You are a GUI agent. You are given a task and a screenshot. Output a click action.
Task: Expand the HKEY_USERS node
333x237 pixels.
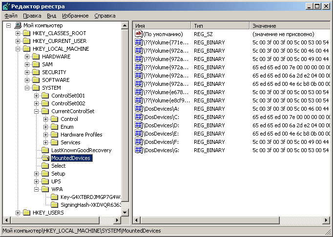(x=18, y=213)
